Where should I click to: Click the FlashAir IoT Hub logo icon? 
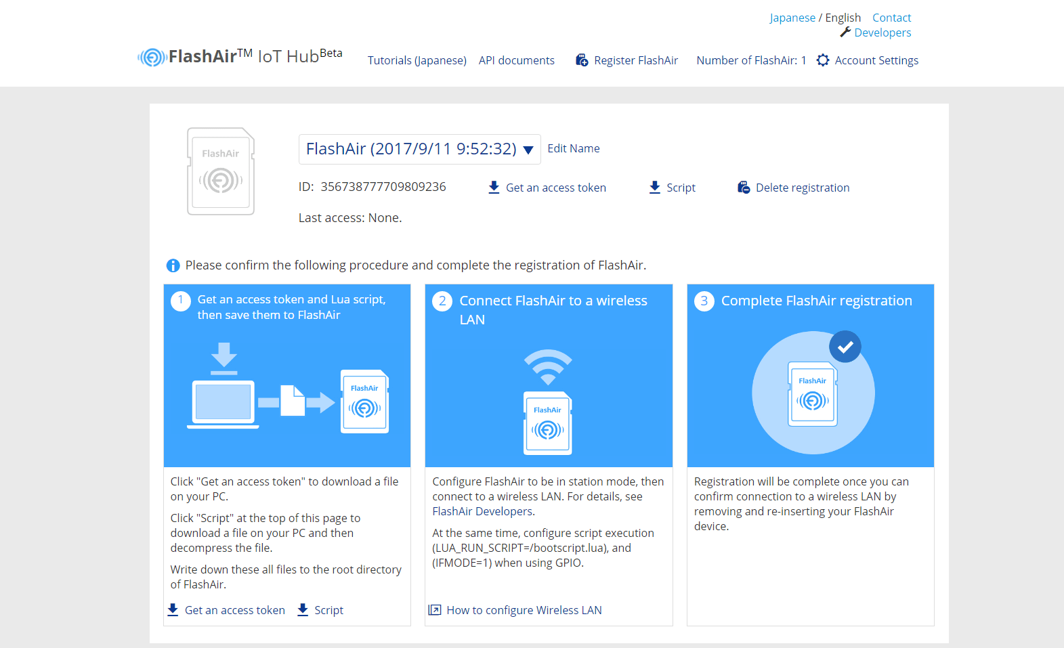coord(152,58)
